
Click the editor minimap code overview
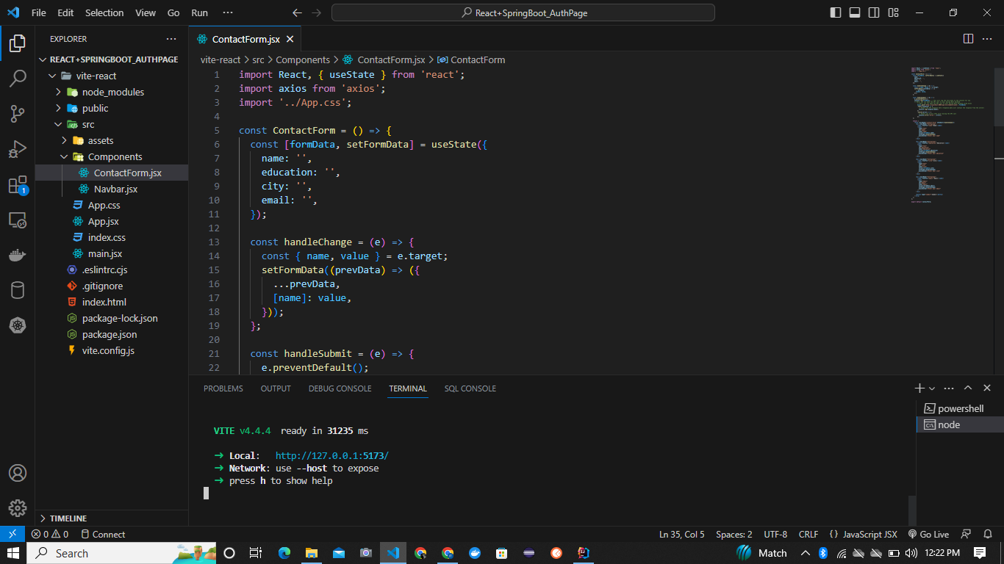(950, 134)
